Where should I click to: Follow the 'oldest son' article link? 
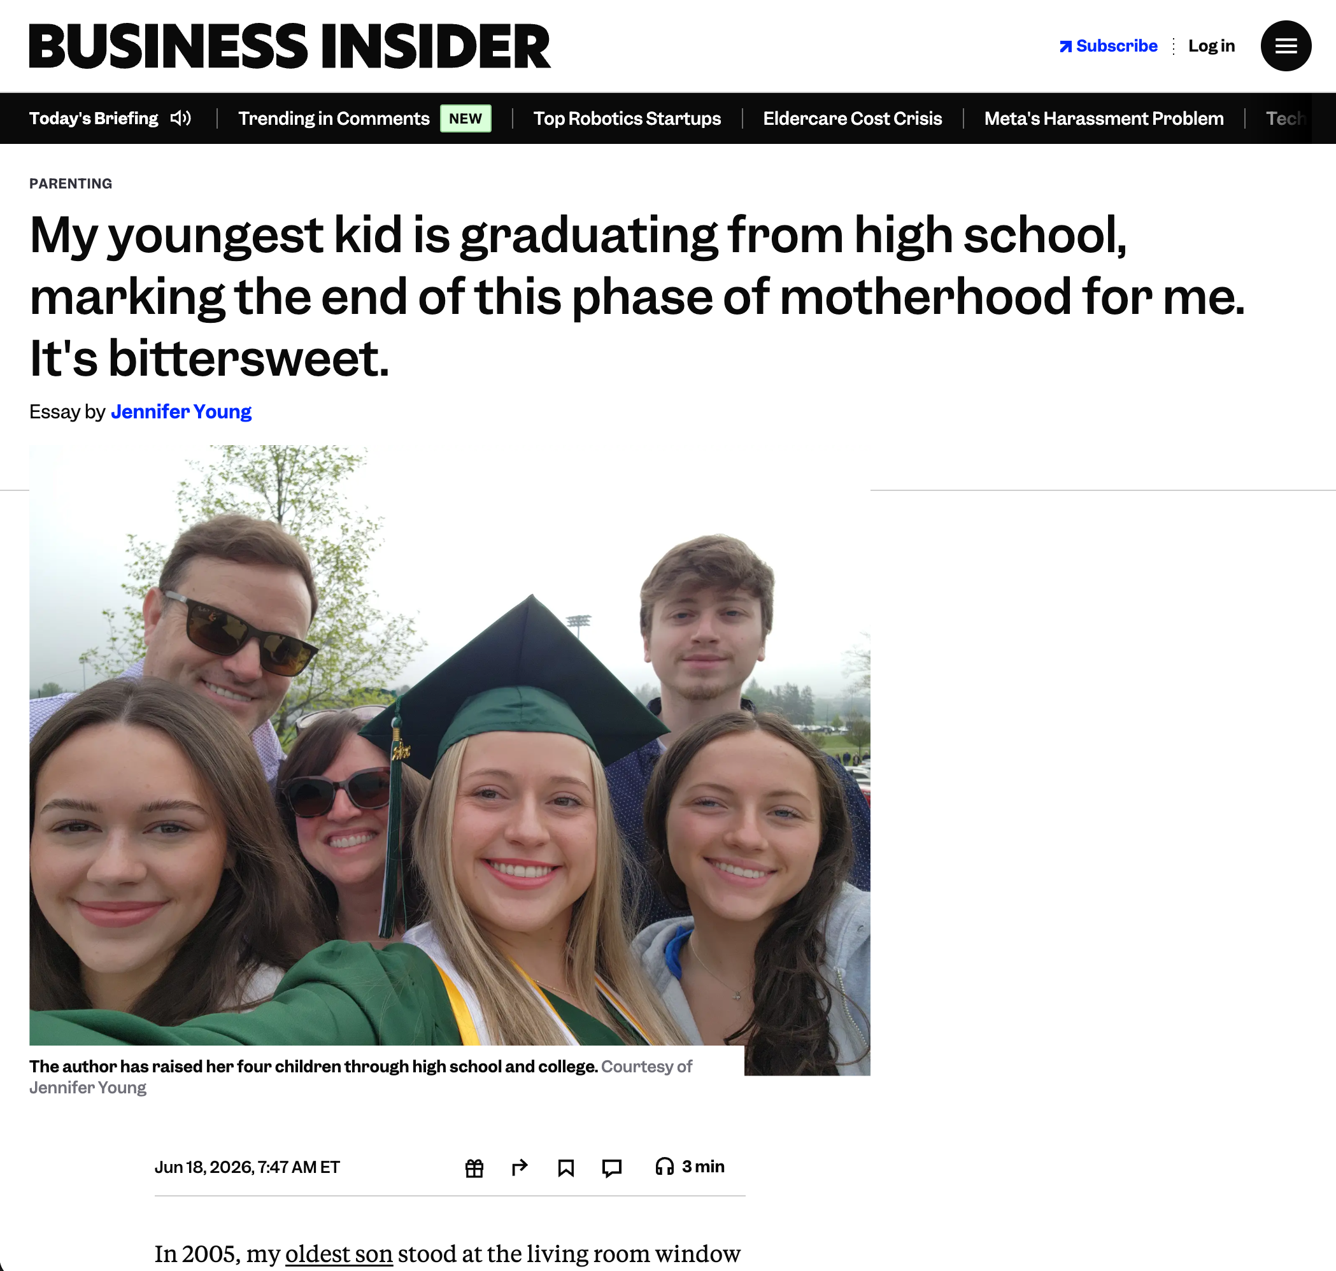click(x=339, y=1253)
